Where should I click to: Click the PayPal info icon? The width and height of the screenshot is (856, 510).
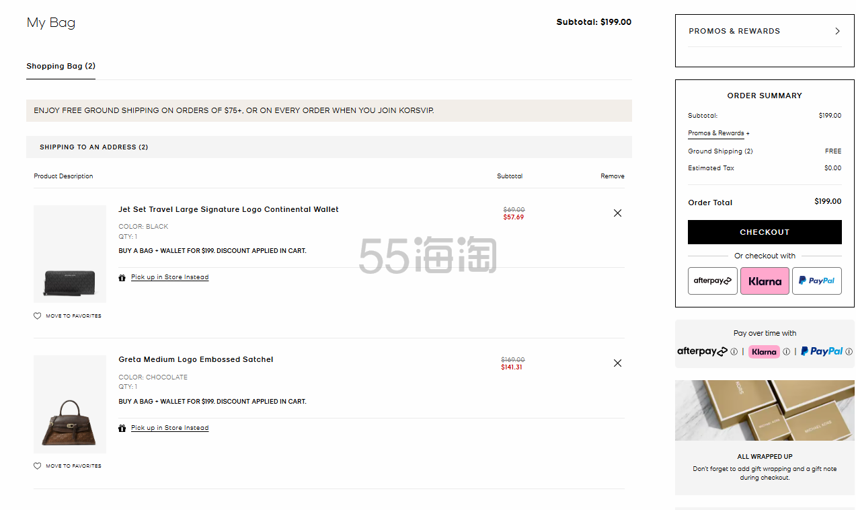pos(849,351)
